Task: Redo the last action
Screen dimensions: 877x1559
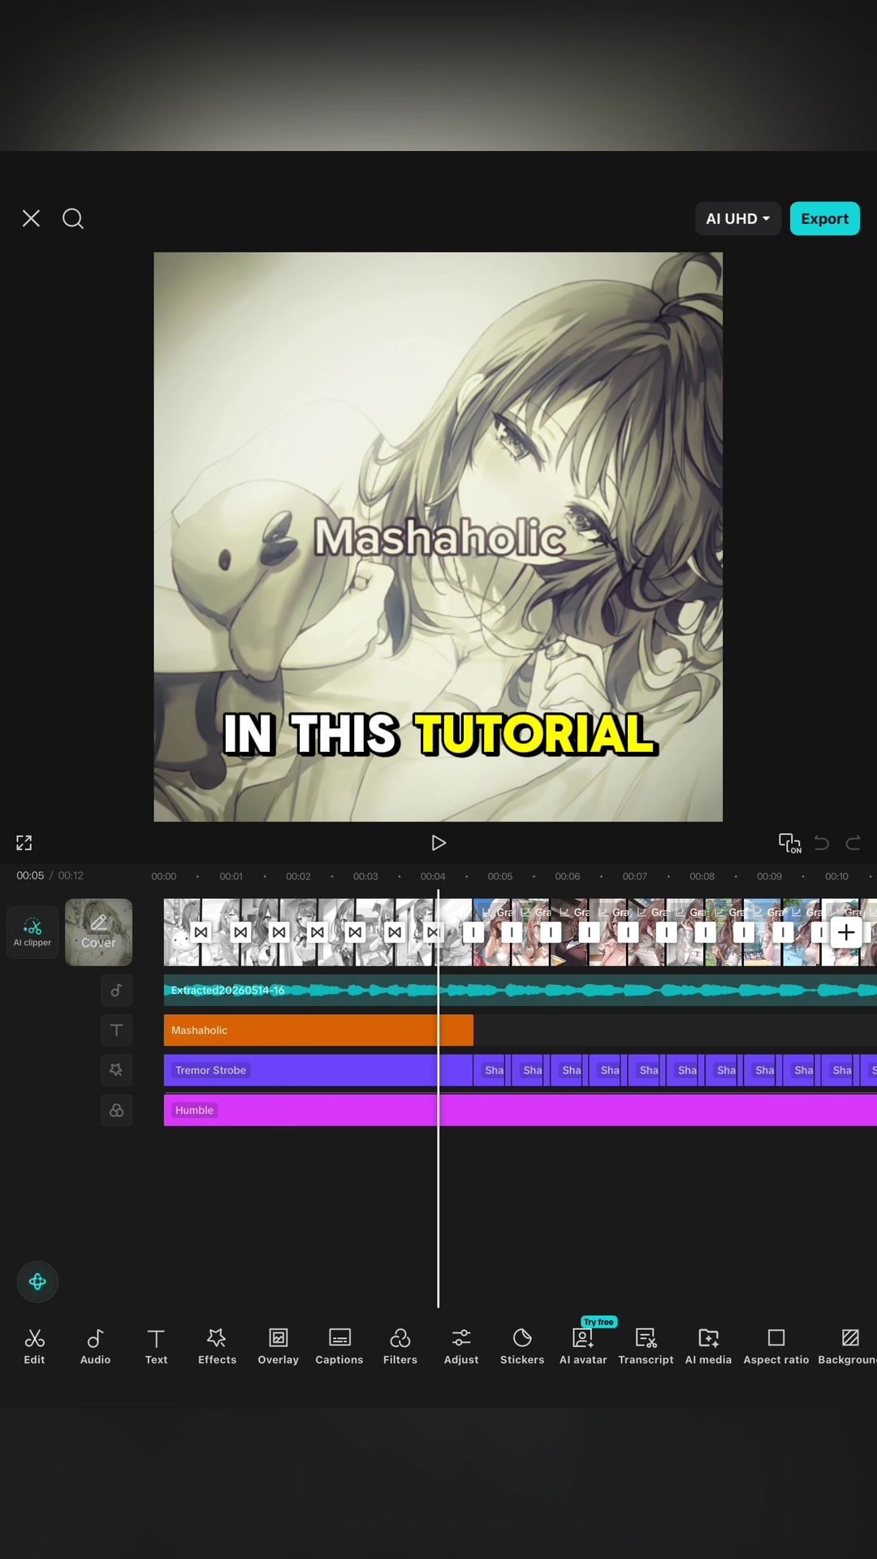Action: pos(853,843)
